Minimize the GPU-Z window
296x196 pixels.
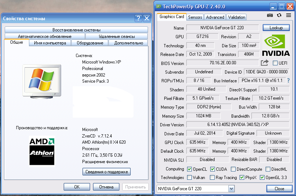273,6
